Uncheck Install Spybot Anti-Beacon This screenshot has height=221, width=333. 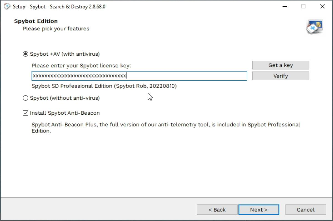pyautogui.click(x=25, y=113)
